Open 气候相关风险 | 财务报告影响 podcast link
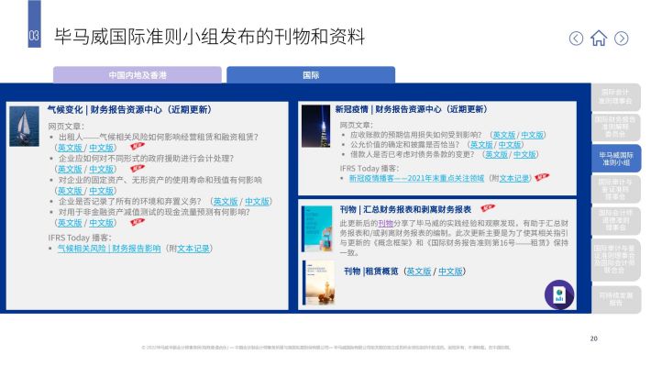The image size is (651, 366). (109, 249)
